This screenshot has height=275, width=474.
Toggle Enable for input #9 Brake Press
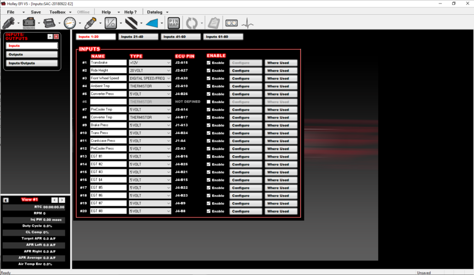(x=208, y=125)
